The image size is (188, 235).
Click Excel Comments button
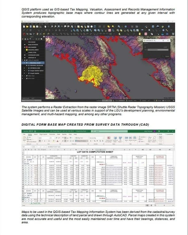coord(169,134)
